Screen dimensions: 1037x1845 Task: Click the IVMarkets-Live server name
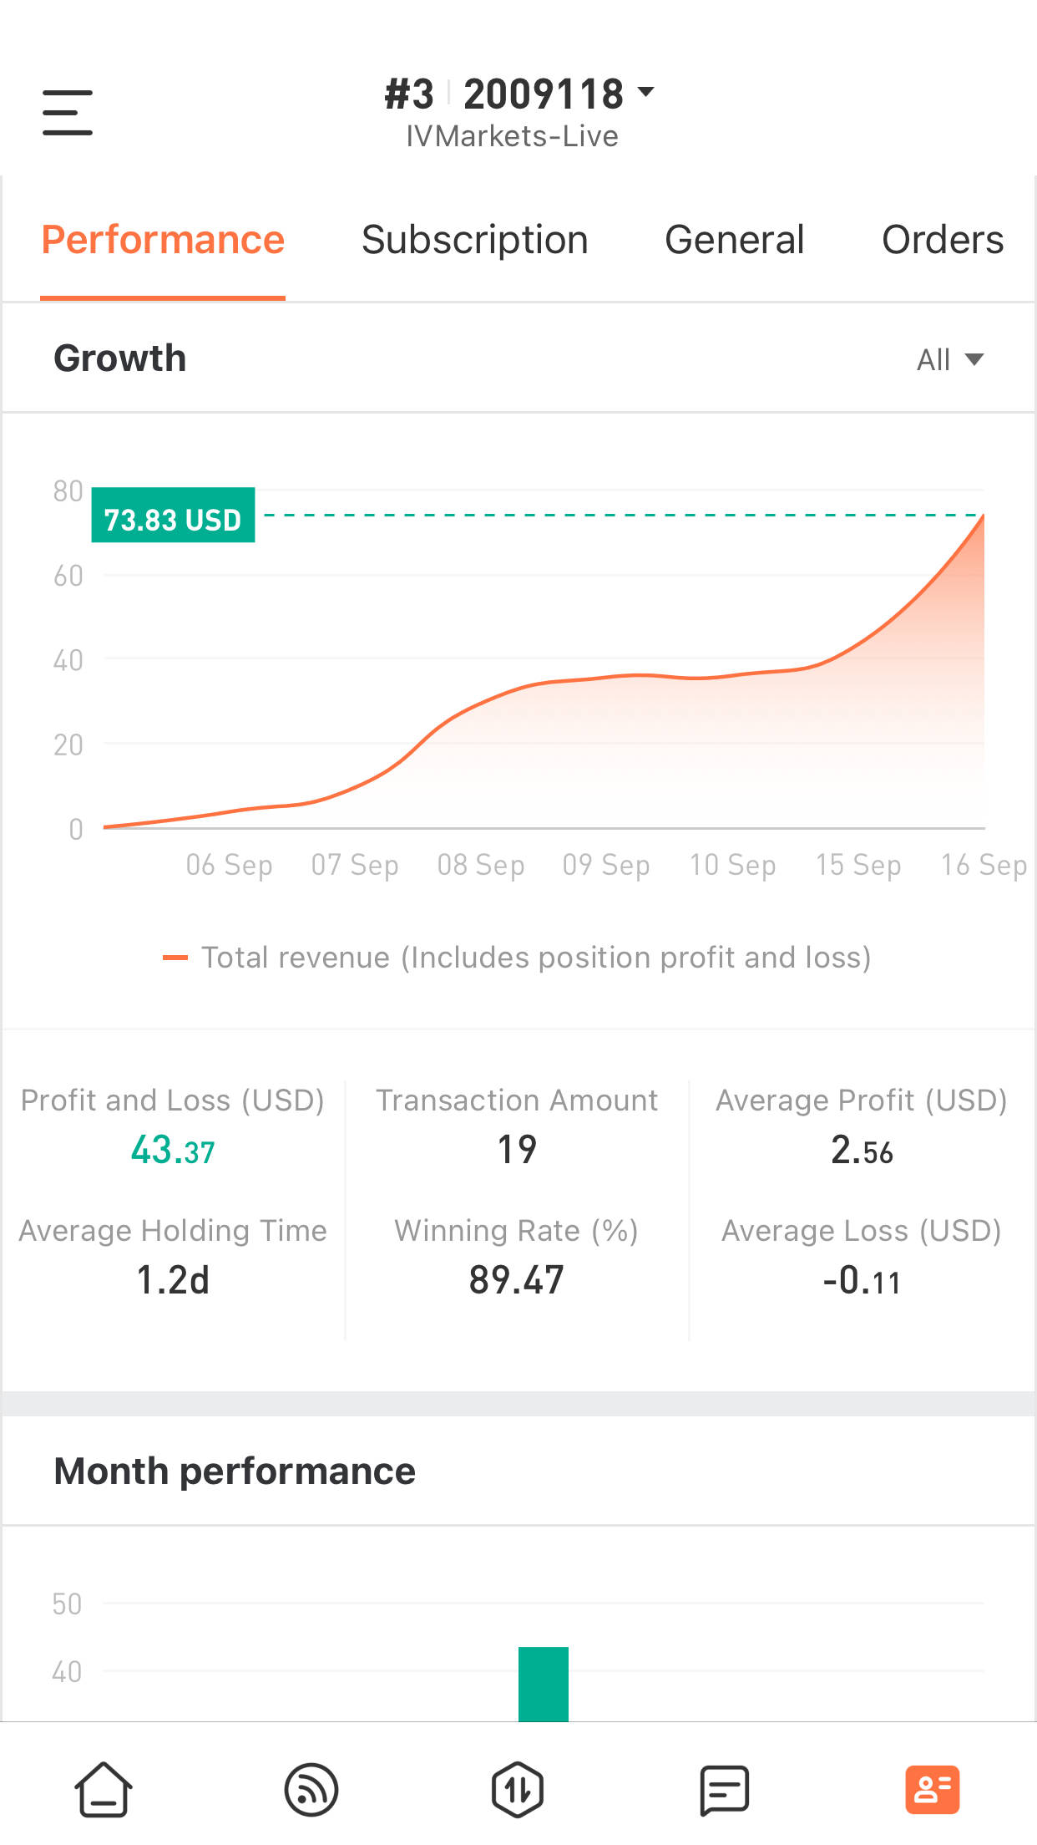point(512,136)
